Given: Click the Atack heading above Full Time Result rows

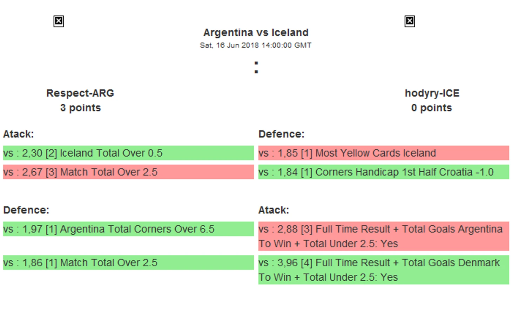Looking at the screenshot, I should 274,210.
